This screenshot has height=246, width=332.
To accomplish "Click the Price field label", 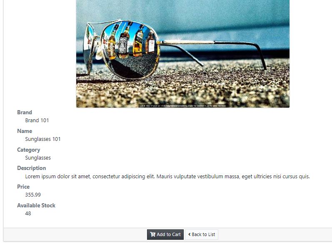I will (23, 187).
